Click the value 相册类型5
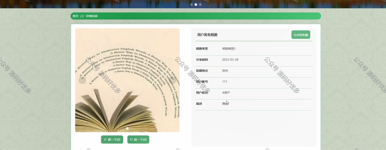Viewport: 386px width, 150px height. [x=229, y=48]
